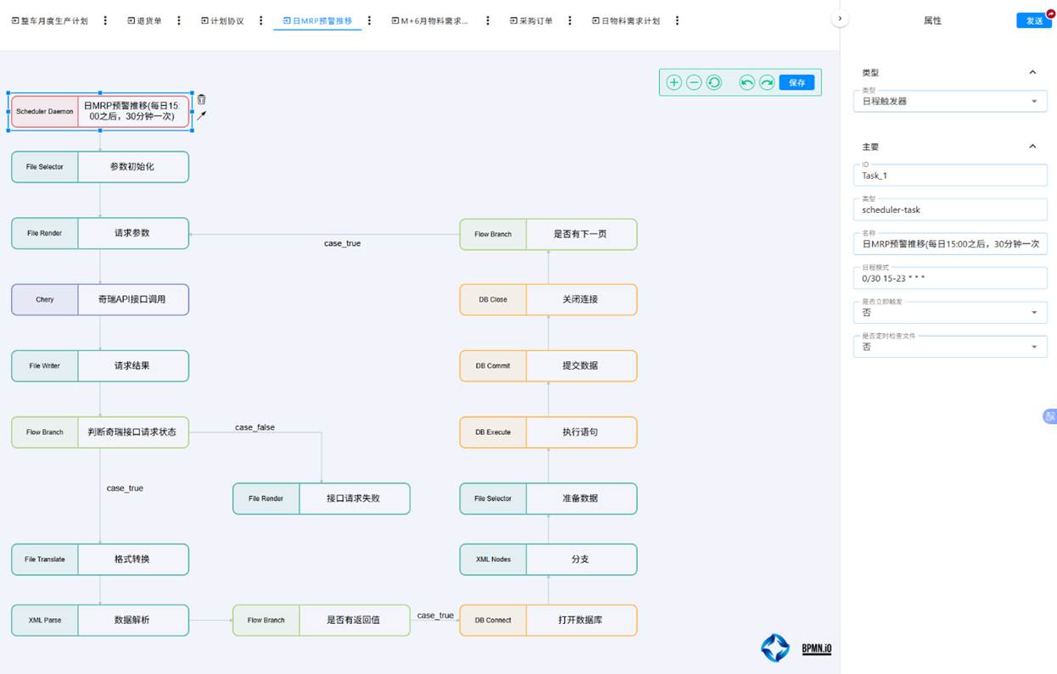The width and height of the screenshot is (1057, 674).
Task: Delete the selected Scheduler Daemon node
Action: pyautogui.click(x=201, y=99)
